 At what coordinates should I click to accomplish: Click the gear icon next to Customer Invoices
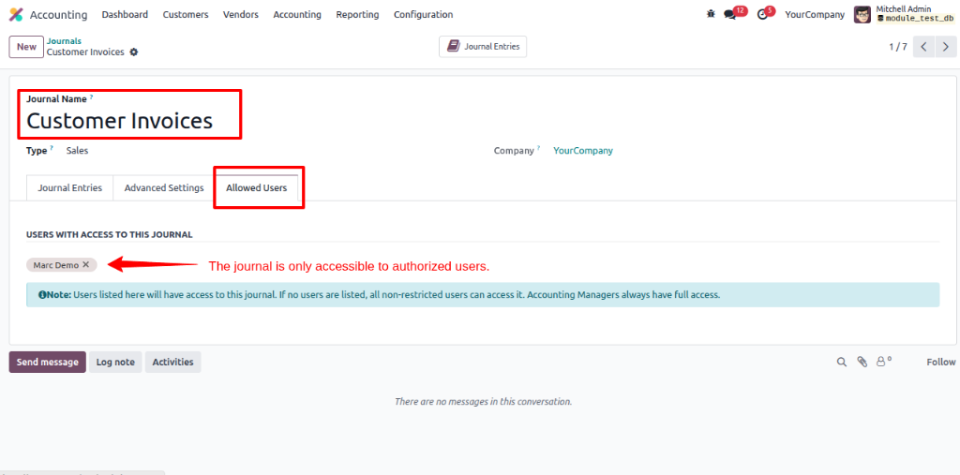click(x=133, y=52)
